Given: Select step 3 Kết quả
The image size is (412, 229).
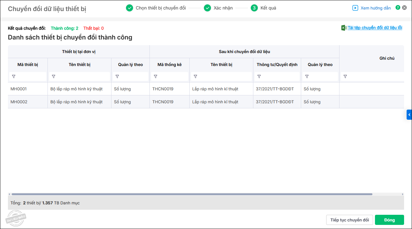Looking at the screenshot, I should (268, 8).
